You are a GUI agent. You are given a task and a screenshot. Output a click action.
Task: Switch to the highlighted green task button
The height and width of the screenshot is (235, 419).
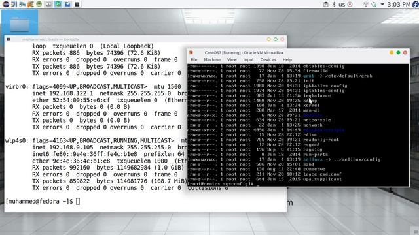[x=58, y=4]
